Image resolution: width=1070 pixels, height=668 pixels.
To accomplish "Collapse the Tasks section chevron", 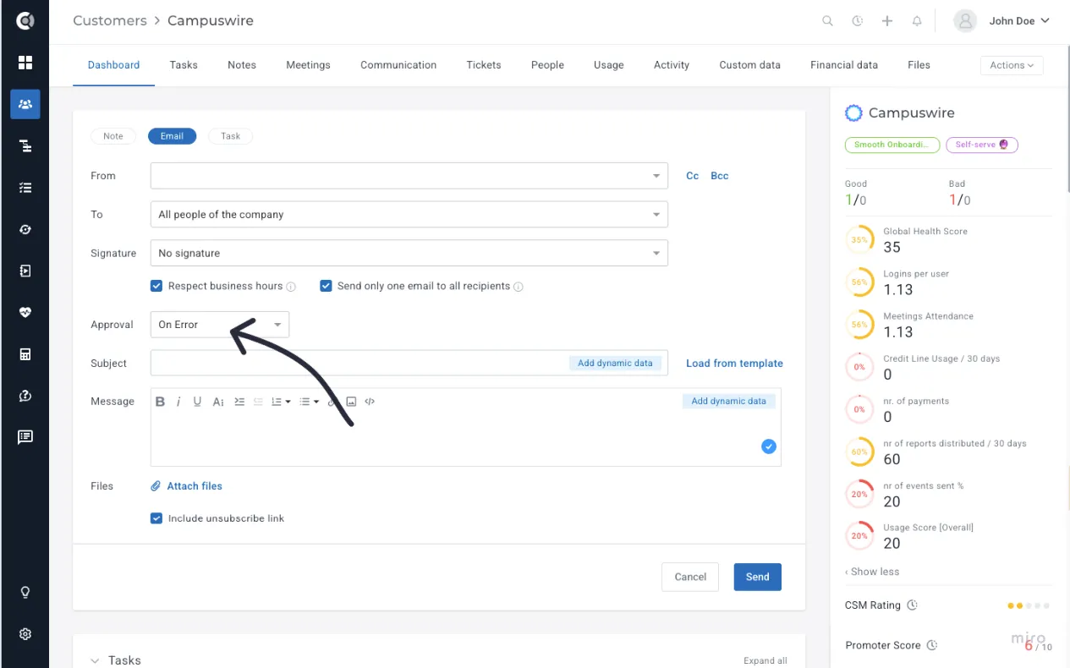I will click(95, 660).
